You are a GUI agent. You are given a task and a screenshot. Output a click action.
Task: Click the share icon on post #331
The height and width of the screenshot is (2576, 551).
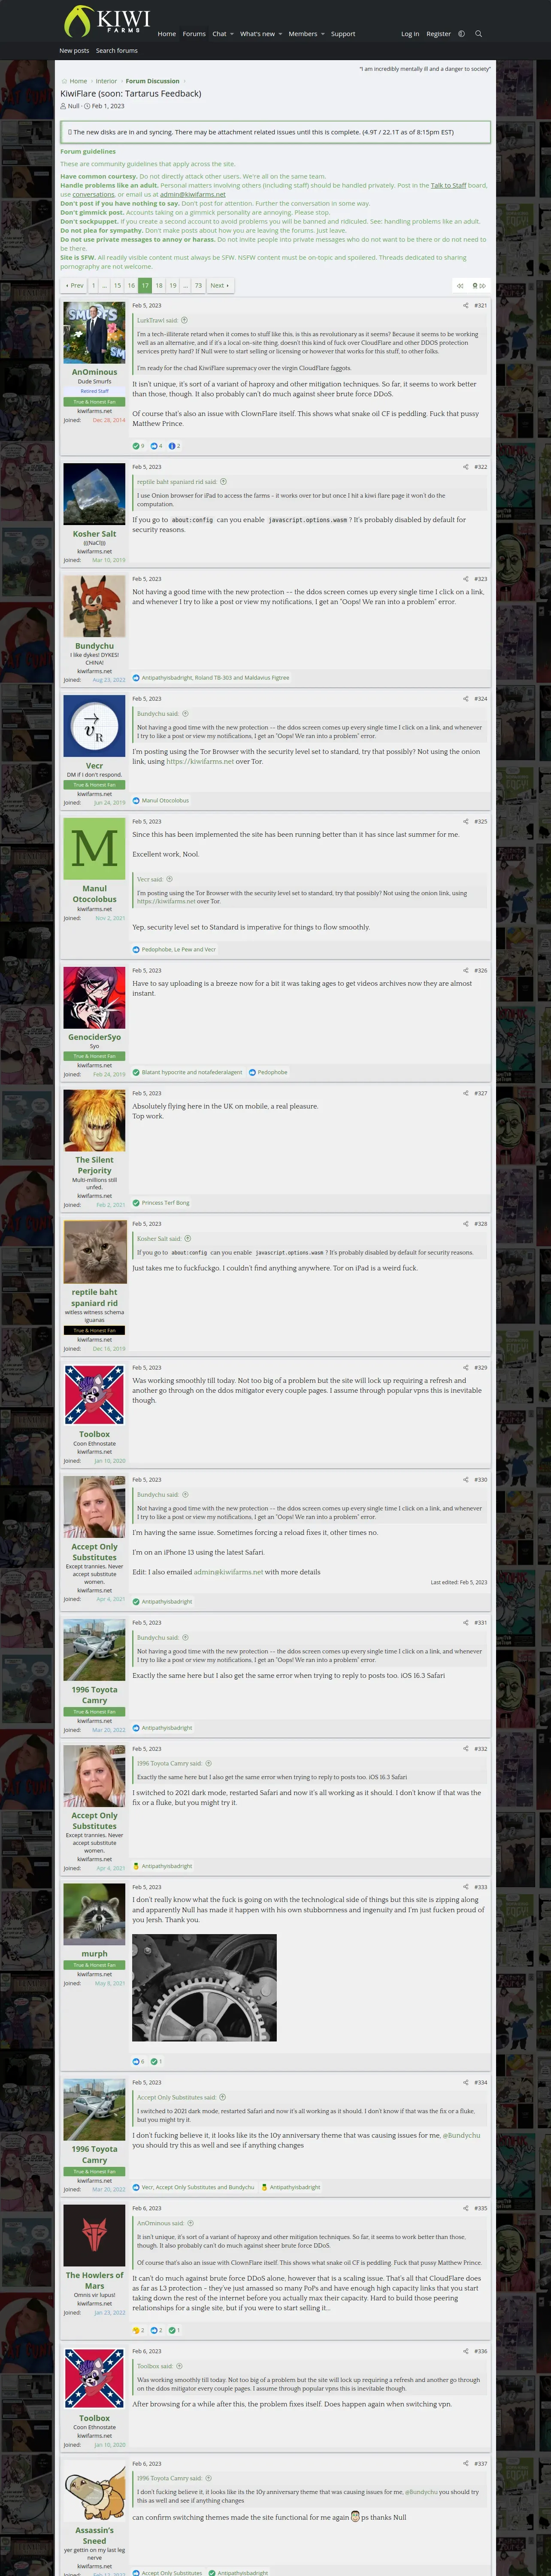465,1622
